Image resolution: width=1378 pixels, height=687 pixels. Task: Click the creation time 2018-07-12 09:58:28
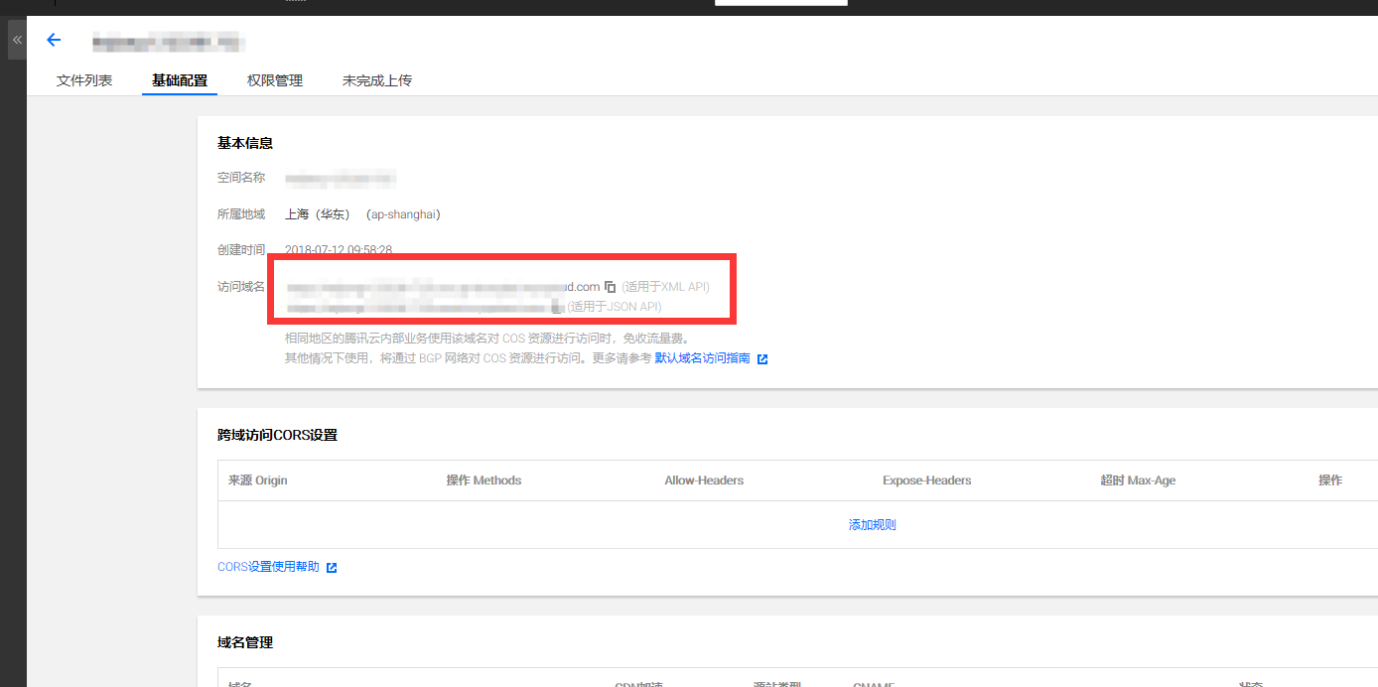coord(339,250)
